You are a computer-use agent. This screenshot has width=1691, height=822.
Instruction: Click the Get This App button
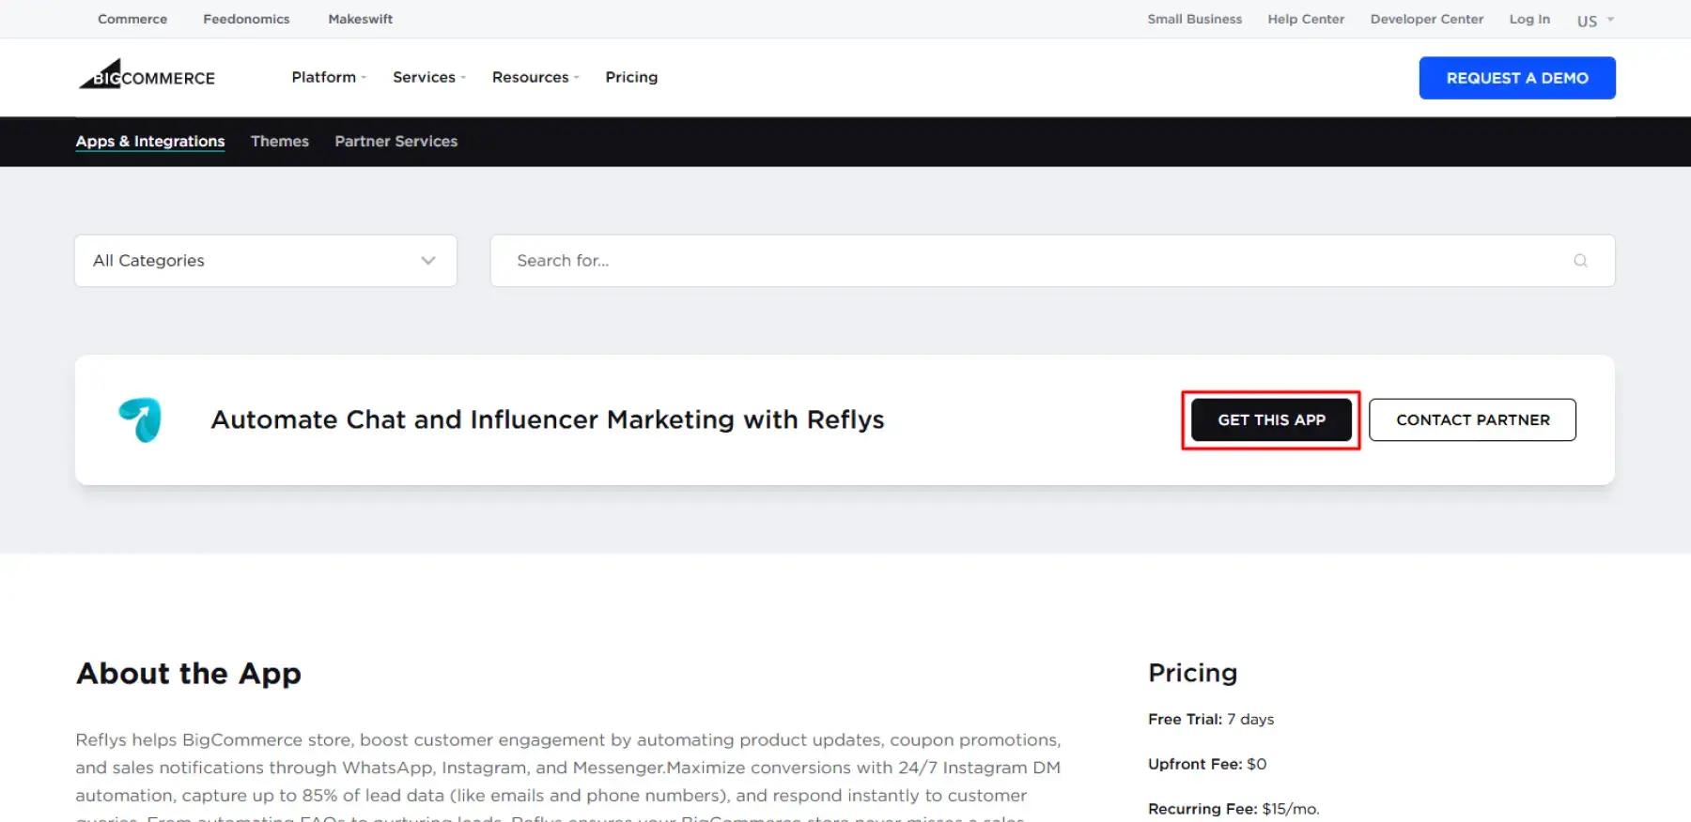pos(1270,419)
